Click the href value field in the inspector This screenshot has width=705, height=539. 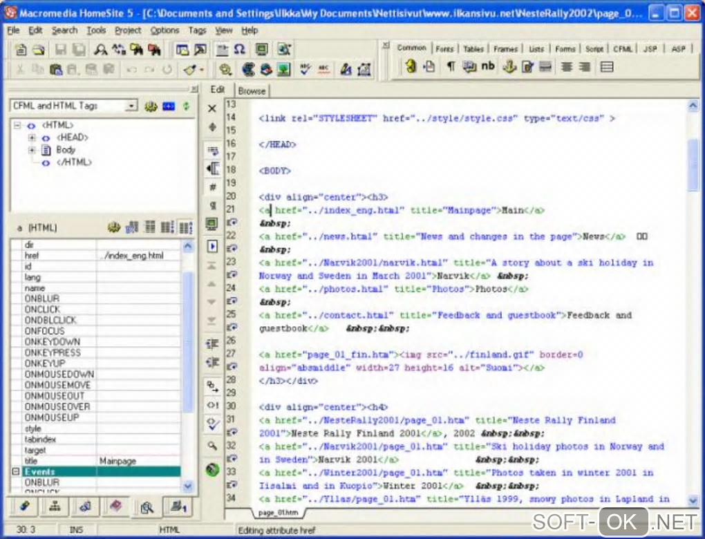(x=138, y=256)
